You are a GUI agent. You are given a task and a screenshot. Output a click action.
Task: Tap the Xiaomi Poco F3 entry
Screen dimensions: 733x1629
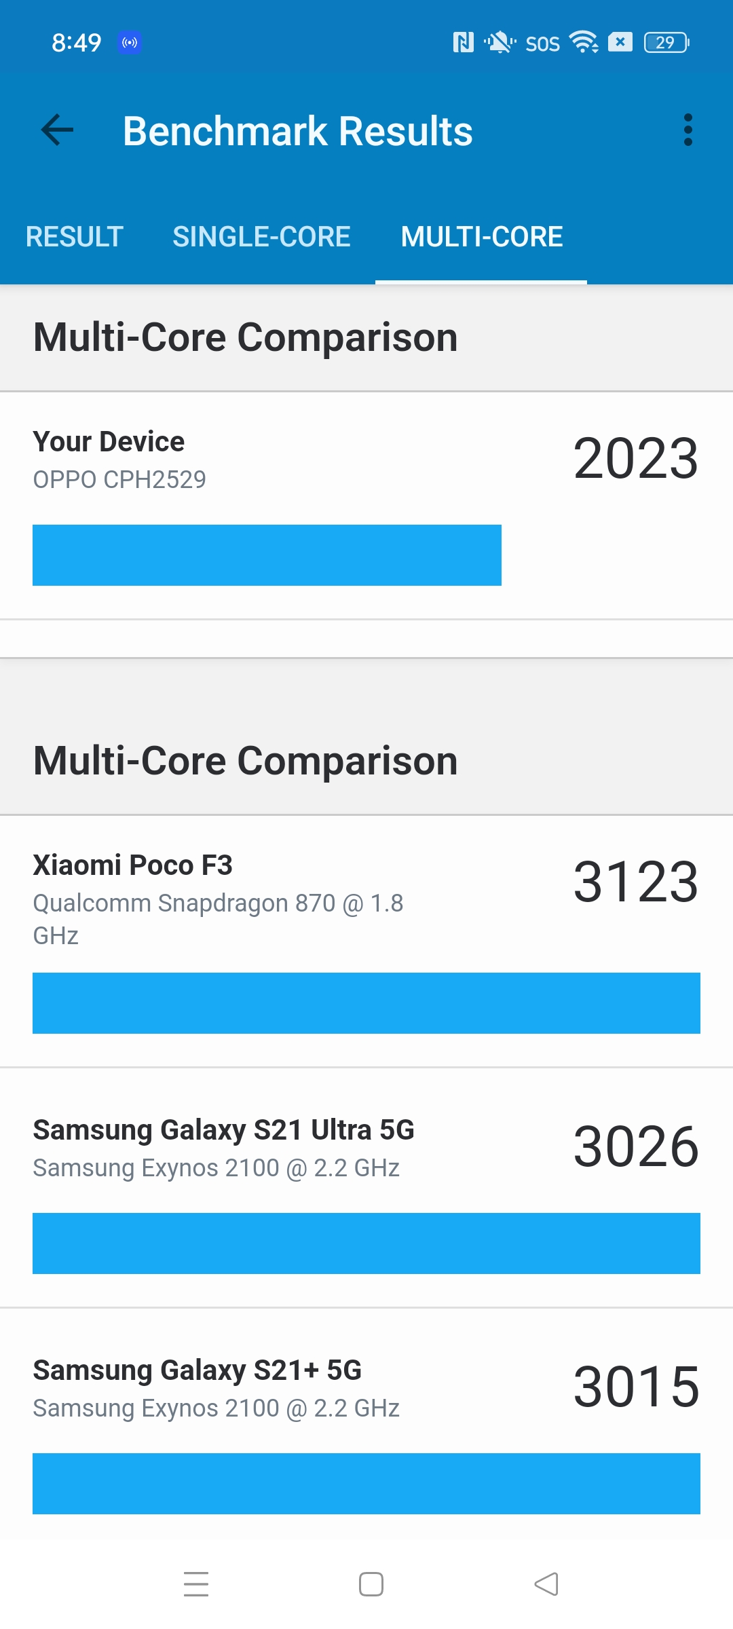366,941
